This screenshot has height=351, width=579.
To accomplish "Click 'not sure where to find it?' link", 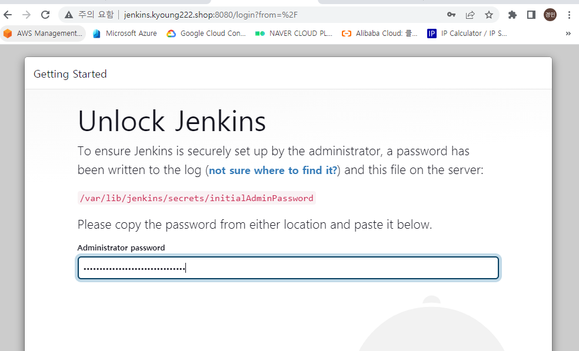I will (273, 170).
